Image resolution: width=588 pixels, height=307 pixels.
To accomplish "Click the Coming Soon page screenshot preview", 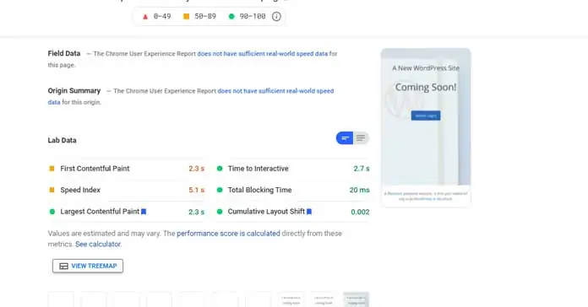I will click(x=426, y=127).
